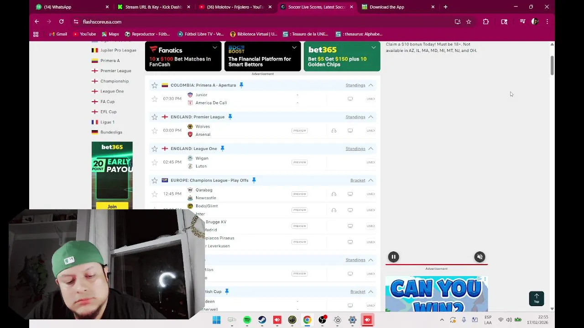Open Standings for England League One

coord(355,149)
